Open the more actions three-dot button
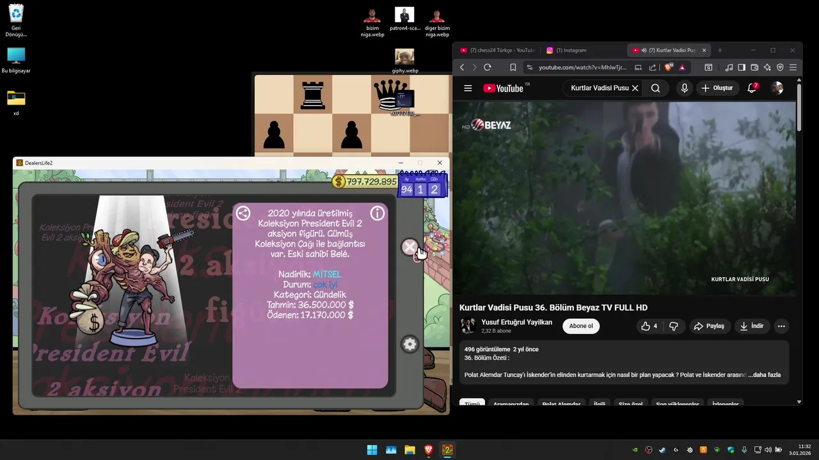This screenshot has height=460, width=819. tap(781, 326)
